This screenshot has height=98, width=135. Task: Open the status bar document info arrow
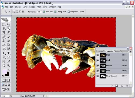point(44,96)
